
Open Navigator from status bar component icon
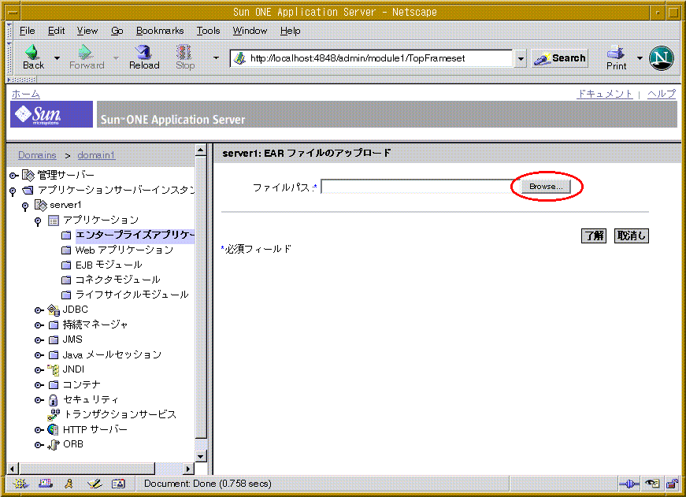[20, 484]
